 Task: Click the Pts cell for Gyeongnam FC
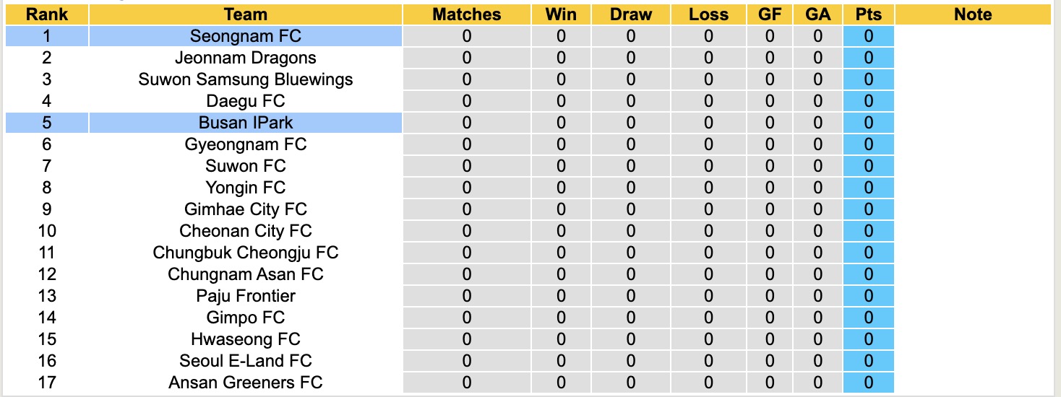[868, 144]
